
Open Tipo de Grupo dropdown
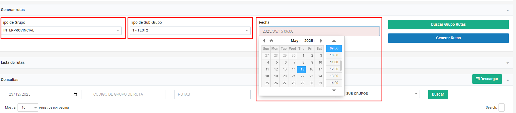pyautogui.click(x=61, y=30)
